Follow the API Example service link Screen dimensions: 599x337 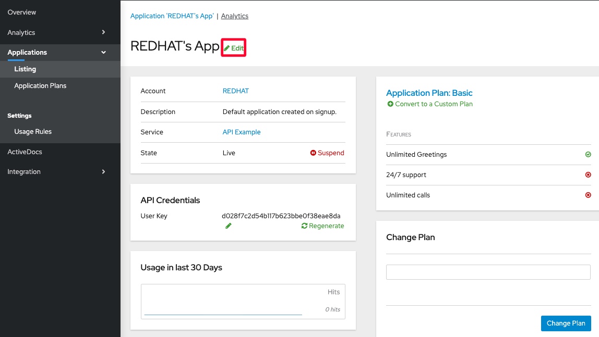[x=242, y=132]
